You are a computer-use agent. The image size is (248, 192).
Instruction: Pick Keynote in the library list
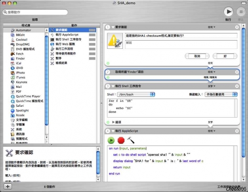click(x=24, y=82)
